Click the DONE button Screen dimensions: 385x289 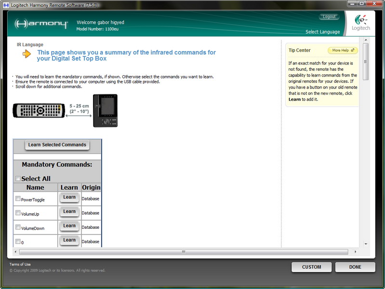(355, 267)
